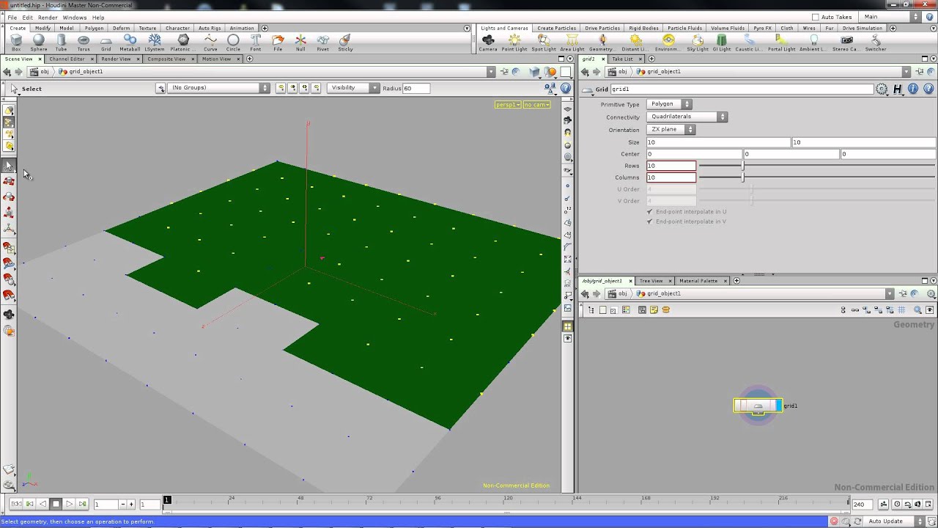The width and height of the screenshot is (938, 528).
Task: Add a Portal Light
Action: [781, 43]
